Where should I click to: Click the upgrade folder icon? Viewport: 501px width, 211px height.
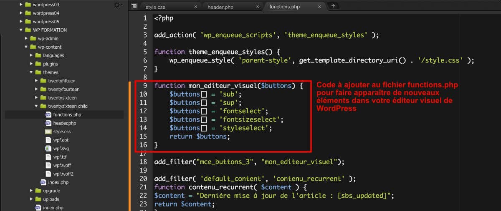38,191
